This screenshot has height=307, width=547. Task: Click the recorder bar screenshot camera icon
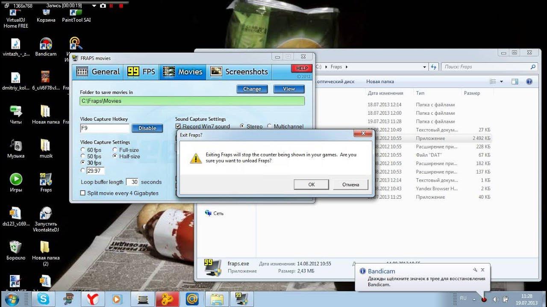pos(103,6)
